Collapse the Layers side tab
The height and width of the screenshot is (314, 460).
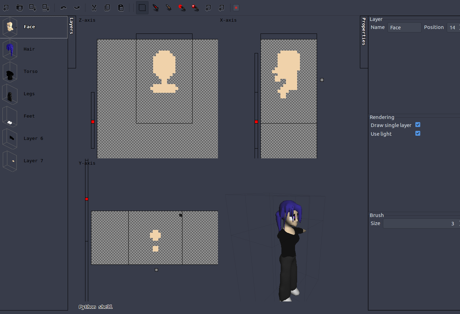point(72,42)
